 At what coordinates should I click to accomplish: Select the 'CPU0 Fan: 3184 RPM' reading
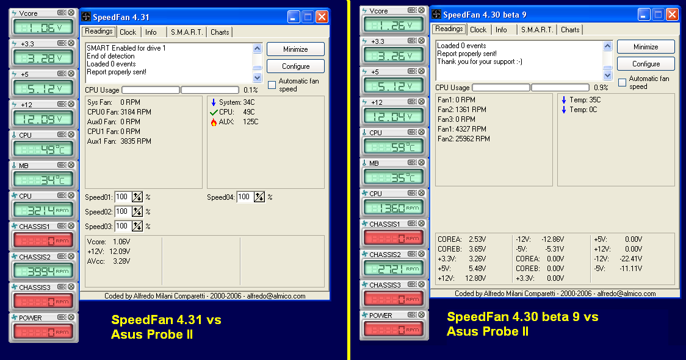(x=119, y=112)
